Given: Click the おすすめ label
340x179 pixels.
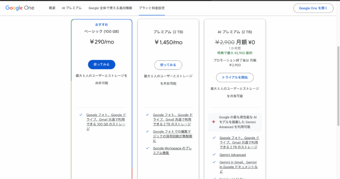Looking at the screenshot, I should [x=102, y=25].
